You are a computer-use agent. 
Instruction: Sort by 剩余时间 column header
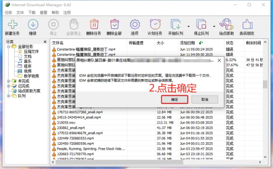253,43
